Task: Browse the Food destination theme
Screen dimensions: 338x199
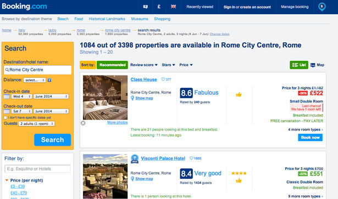Action: tap(79, 19)
